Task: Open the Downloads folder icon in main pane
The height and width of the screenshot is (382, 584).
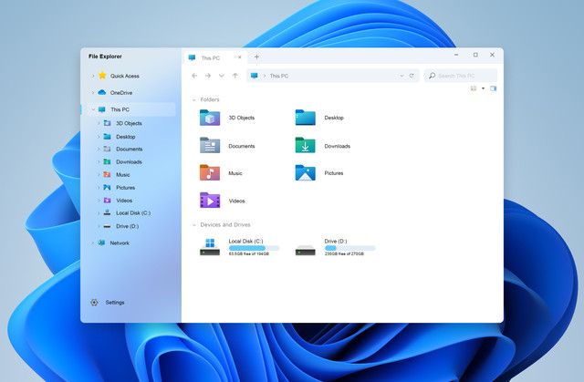Action: tap(305, 146)
